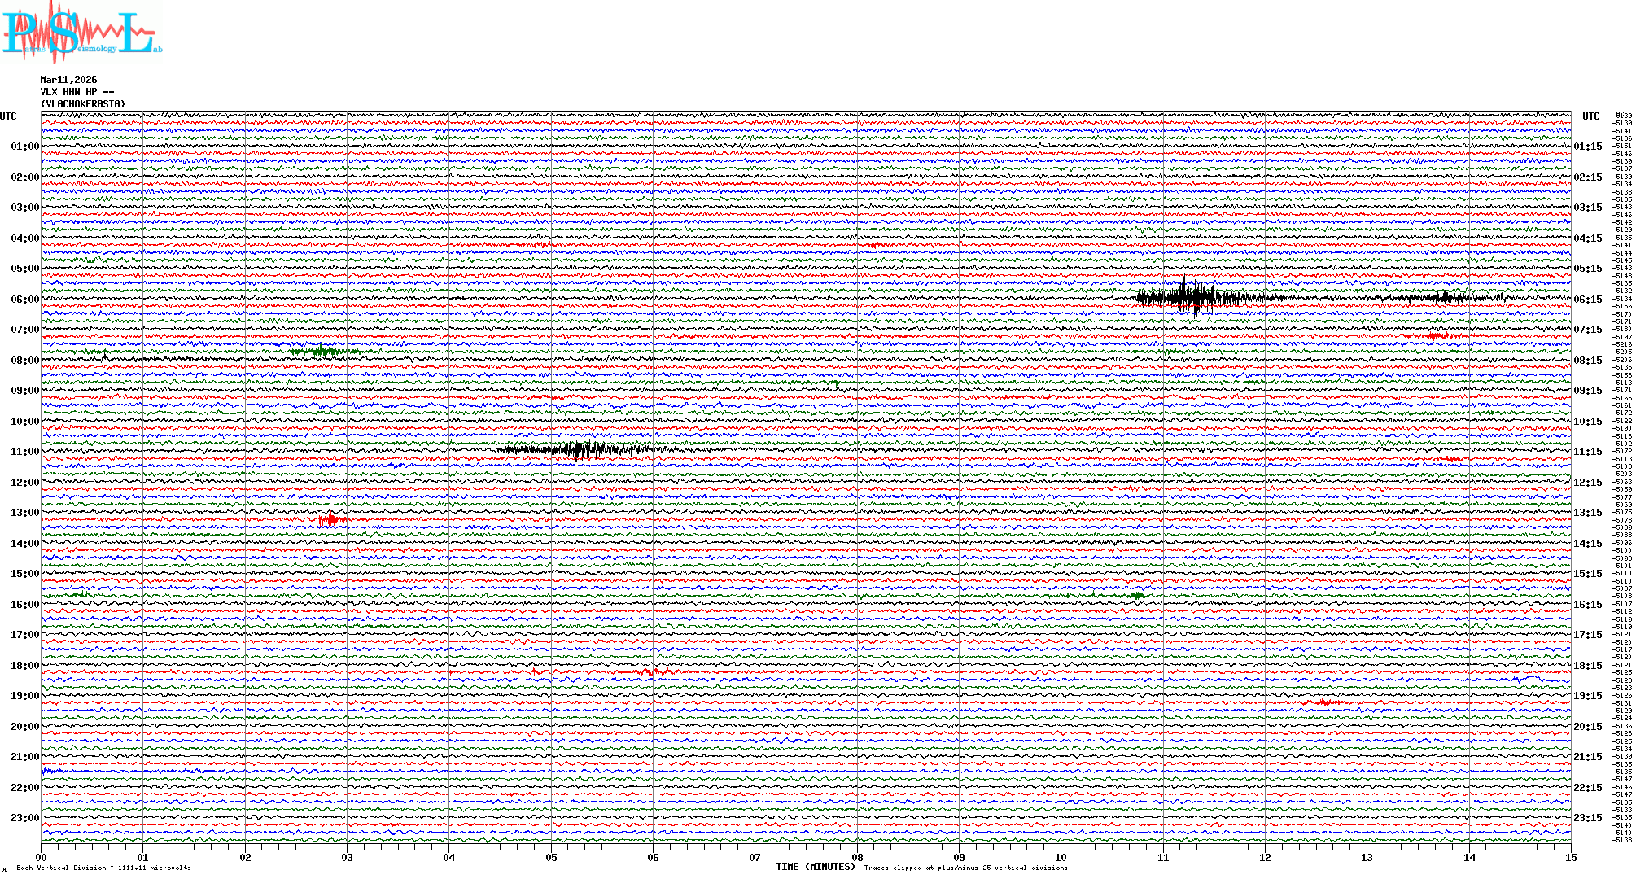1636x879 pixels.
Task: Click the vertical division microvolts note
Action: [103, 868]
